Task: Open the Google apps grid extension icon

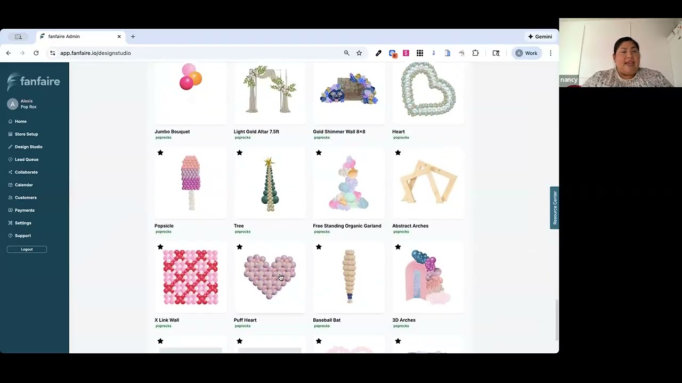Action: click(x=420, y=53)
